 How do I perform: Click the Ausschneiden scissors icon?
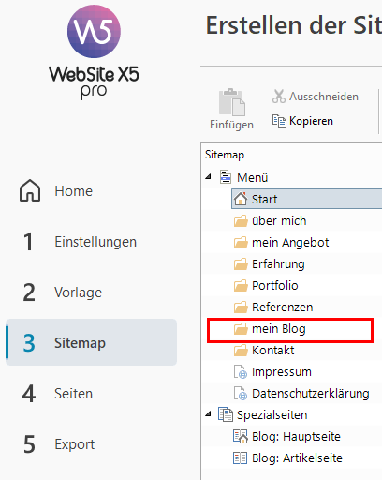tap(279, 97)
